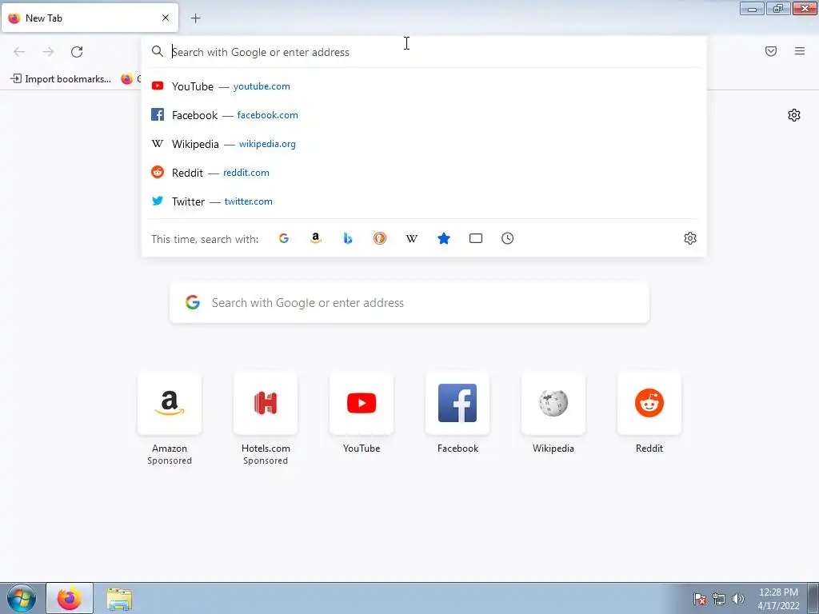Click the network tray icon

(x=719, y=599)
